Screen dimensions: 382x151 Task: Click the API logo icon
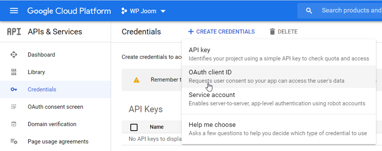(14, 32)
